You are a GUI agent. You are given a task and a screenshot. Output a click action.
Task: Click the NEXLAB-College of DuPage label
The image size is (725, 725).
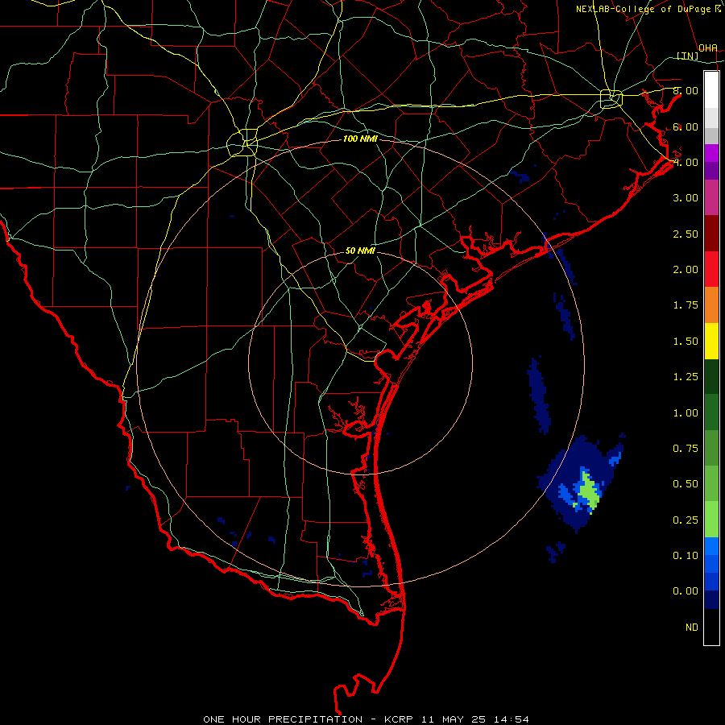648,9
